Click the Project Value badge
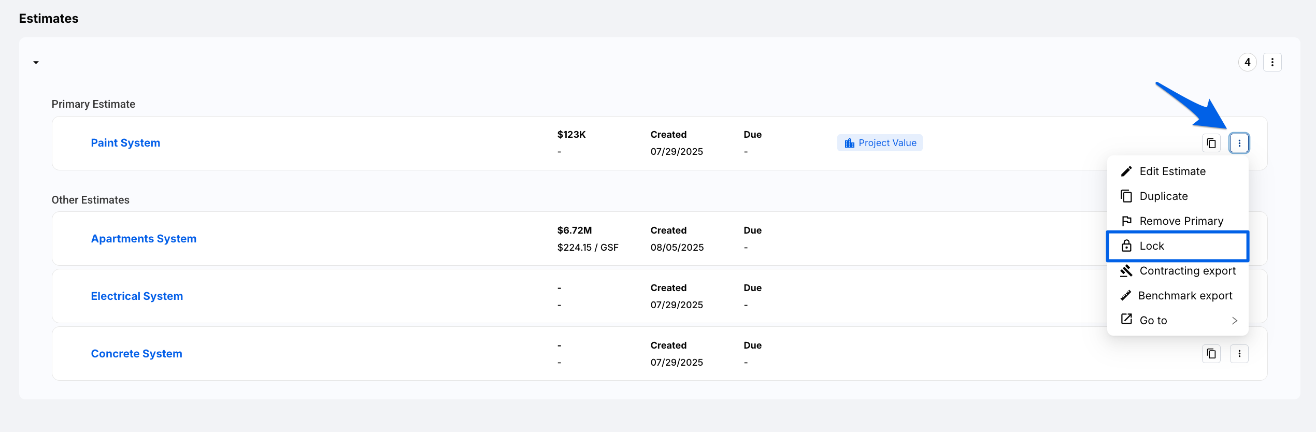1316x432 pixels. click(x=880, y=143)
